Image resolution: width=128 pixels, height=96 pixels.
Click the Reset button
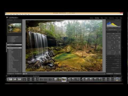pos(117,74)
